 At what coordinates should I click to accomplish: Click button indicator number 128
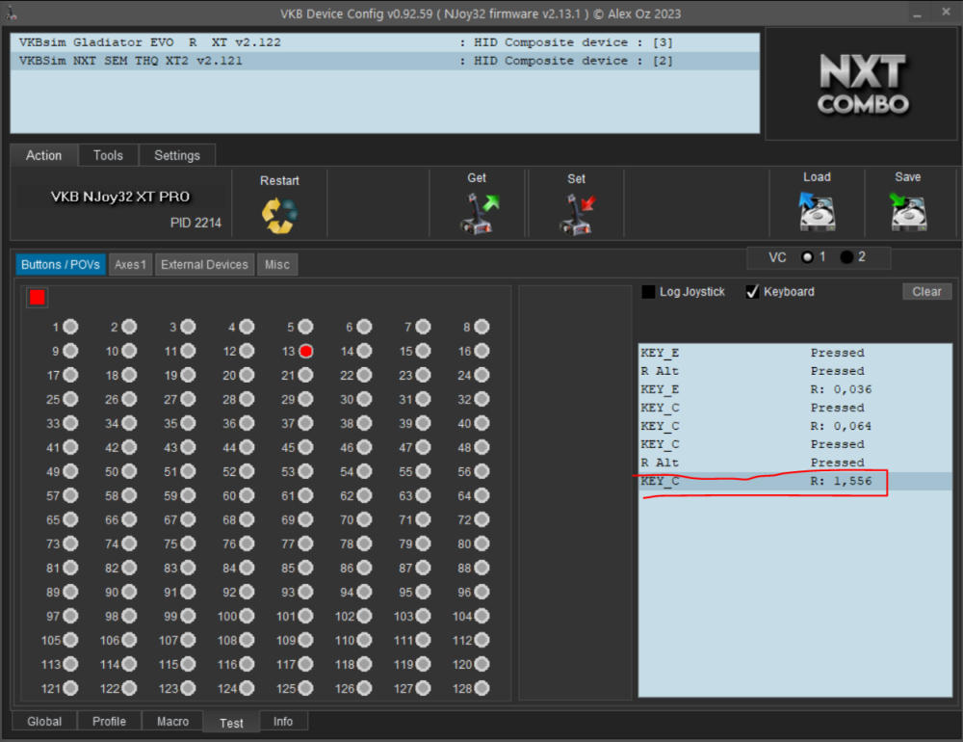point(481,688)
